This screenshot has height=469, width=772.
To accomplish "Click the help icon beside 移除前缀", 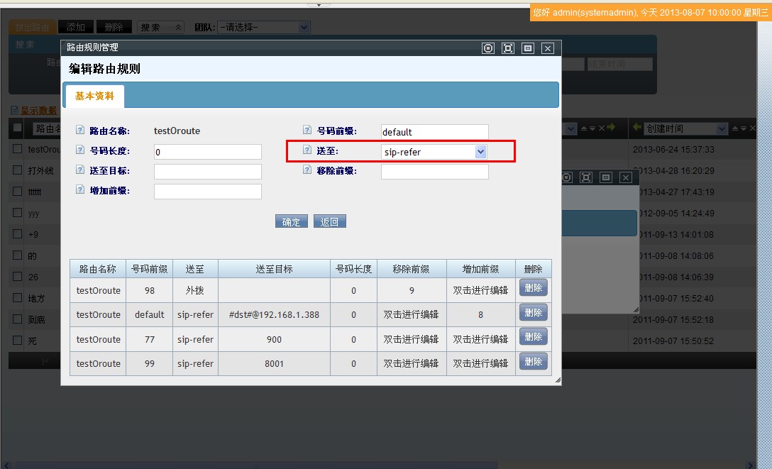I will [307, 170].
